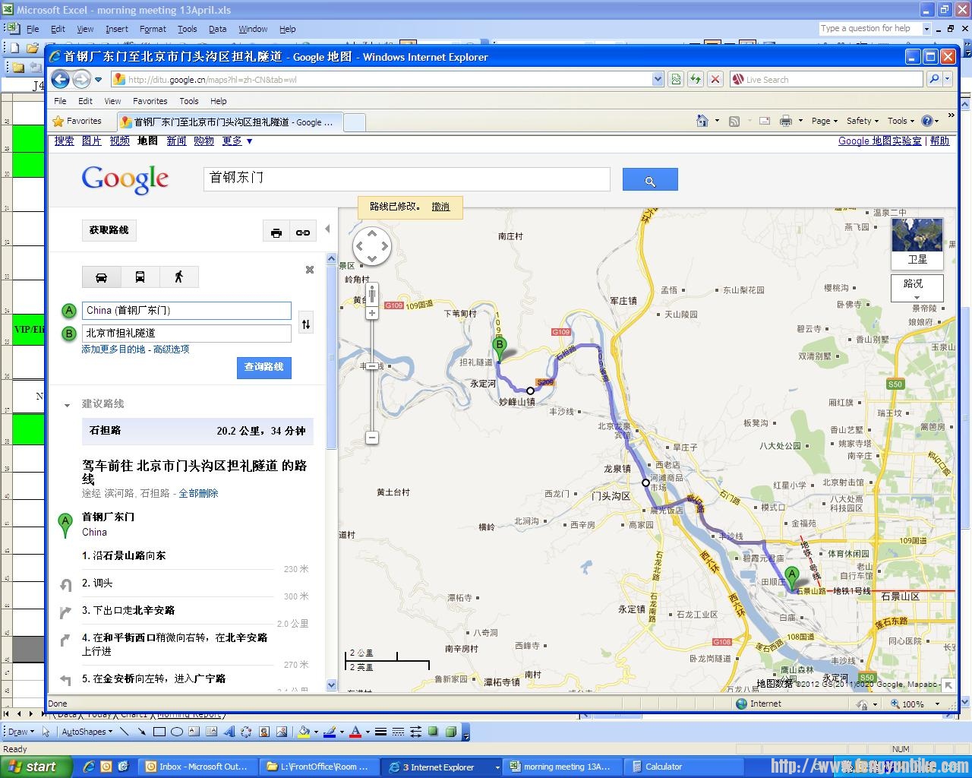972x778 pixels.
Task: Expand the suggested routes section
Action: click(68, 404)
